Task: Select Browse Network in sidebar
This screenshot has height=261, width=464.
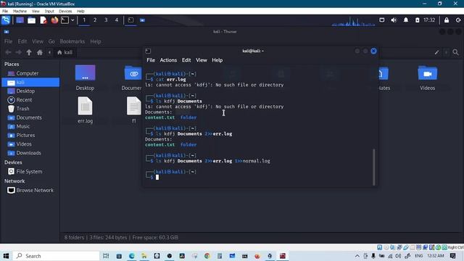Action: pyautogui.click(x=35, y=190)
